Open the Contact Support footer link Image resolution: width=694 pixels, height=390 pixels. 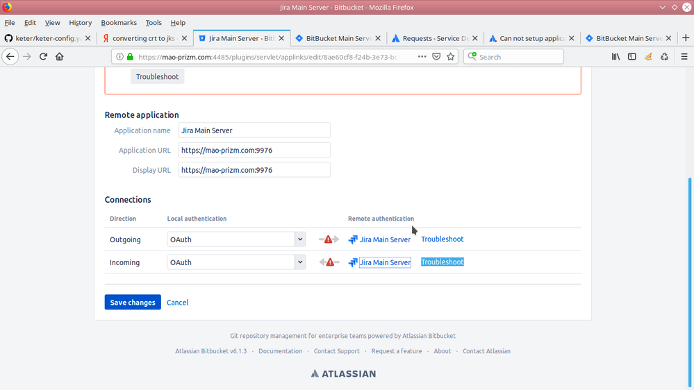point(337,351)
